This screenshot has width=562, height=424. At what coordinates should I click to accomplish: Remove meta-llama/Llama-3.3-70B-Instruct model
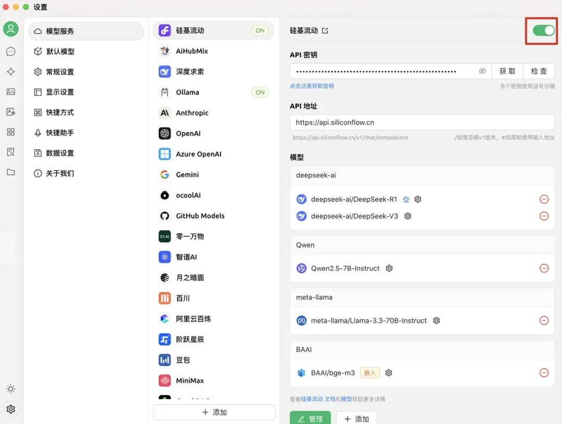tap(544, 321)
